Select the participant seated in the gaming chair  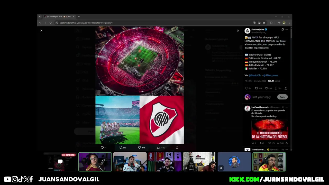pos(199,162)
